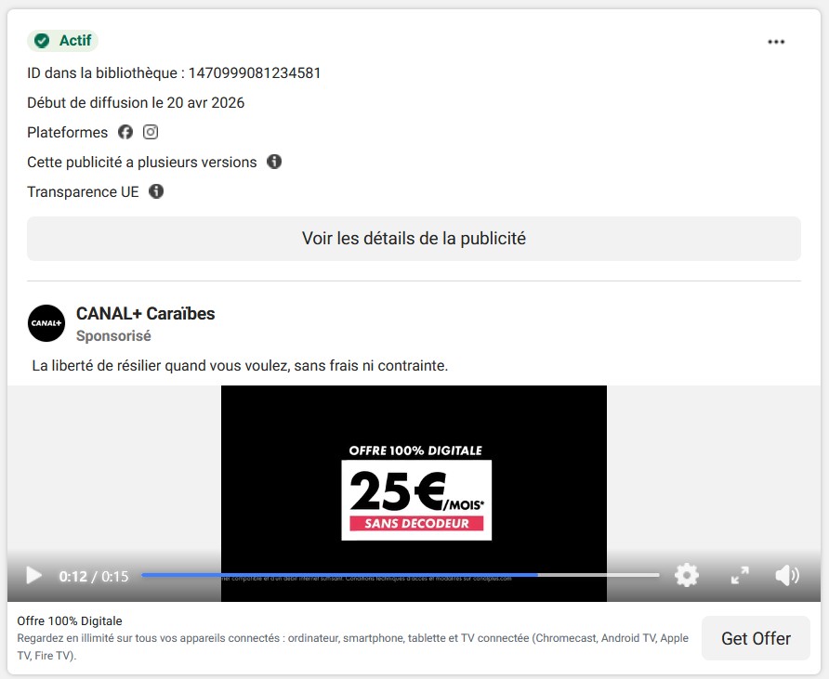Viewport: 829px width, 679px height.
Task: Click the Actif status badge
Action: pyautogui.click(x=63, y=41)
